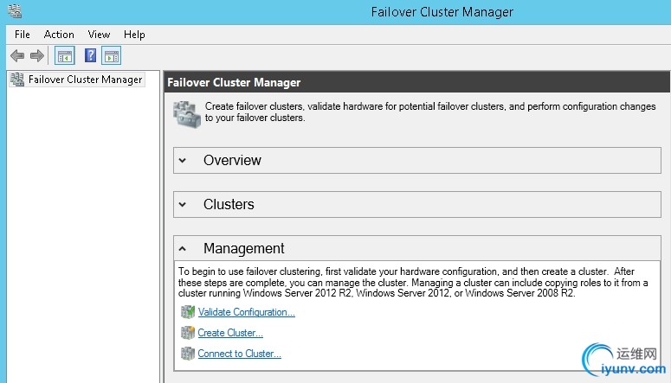
Task: Click the Forward arrow toolbar icon
Action: coord(37,55)
